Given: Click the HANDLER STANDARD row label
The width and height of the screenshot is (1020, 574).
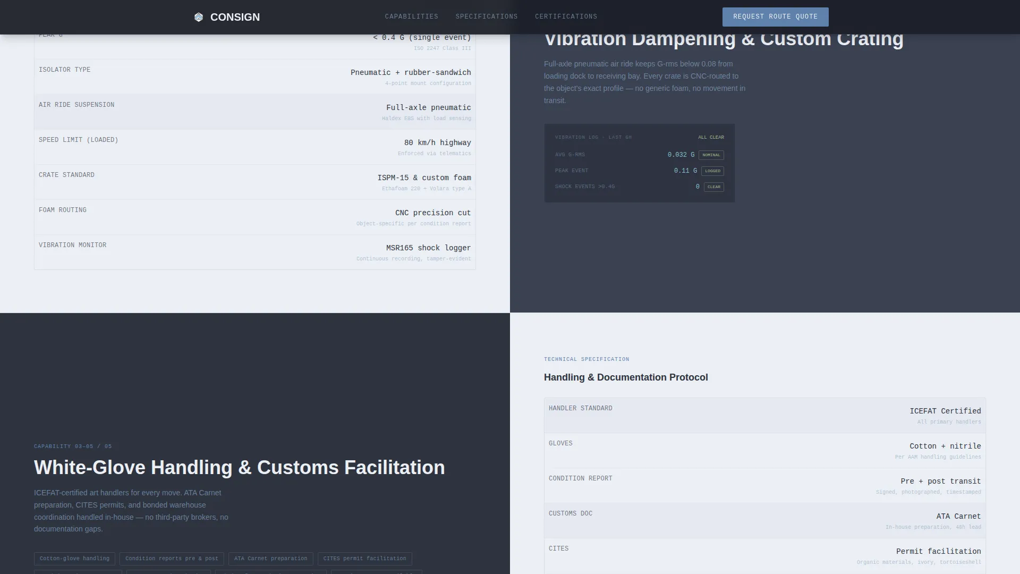Looking at the screenshot, I should point(580,408).
